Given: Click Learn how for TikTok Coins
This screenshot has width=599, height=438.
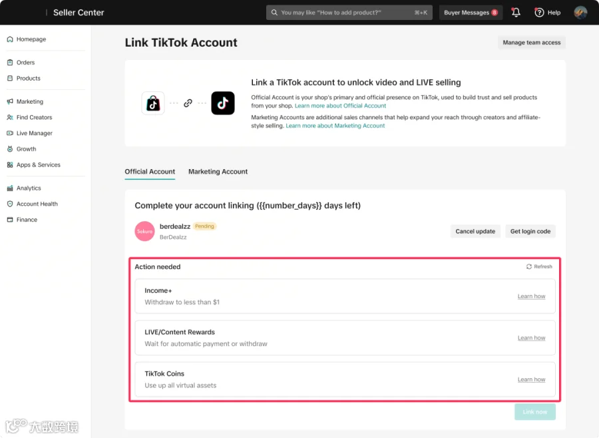Looking at the screenshot, I should click(531, 379).
